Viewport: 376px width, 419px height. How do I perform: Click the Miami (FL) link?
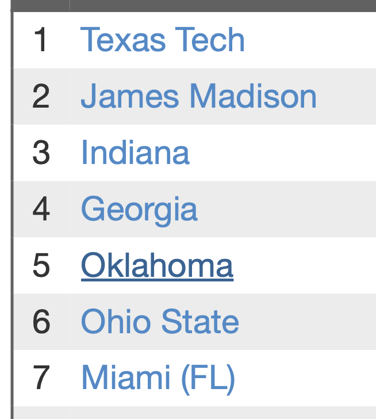[x=158, y=378]
